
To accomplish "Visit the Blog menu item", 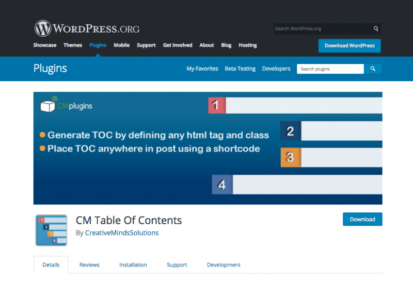I will click(x=226, y=45).
